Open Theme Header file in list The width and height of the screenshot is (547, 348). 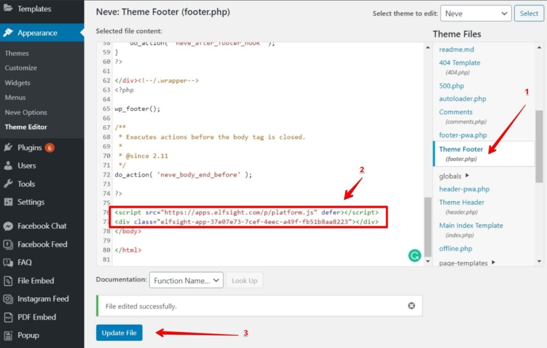(x=462, y=202)
